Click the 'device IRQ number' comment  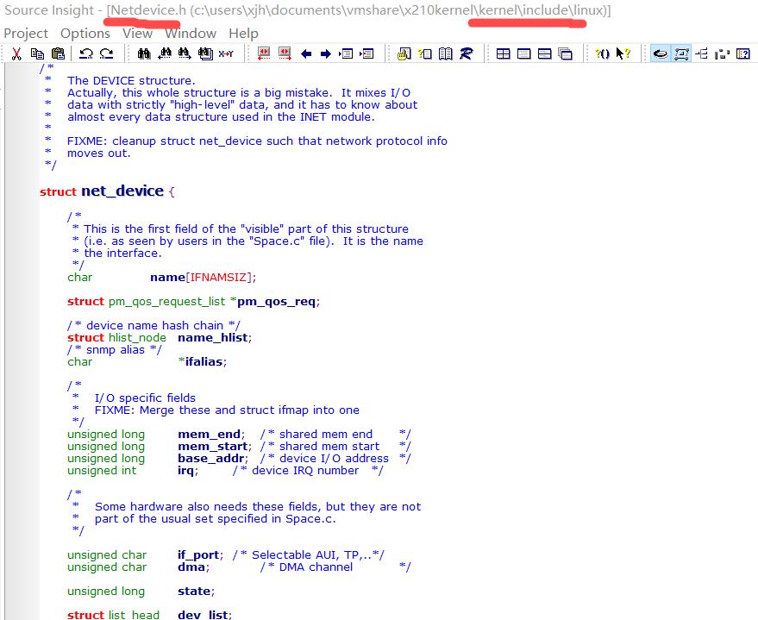click(308, 471)
